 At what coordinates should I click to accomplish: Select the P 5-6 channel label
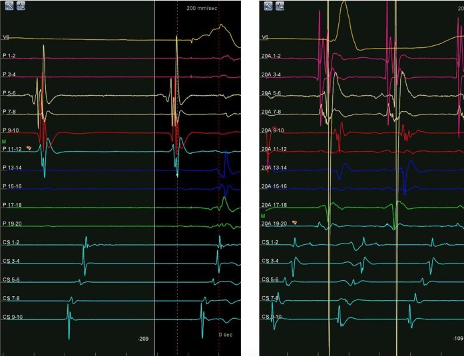[9, 93]
